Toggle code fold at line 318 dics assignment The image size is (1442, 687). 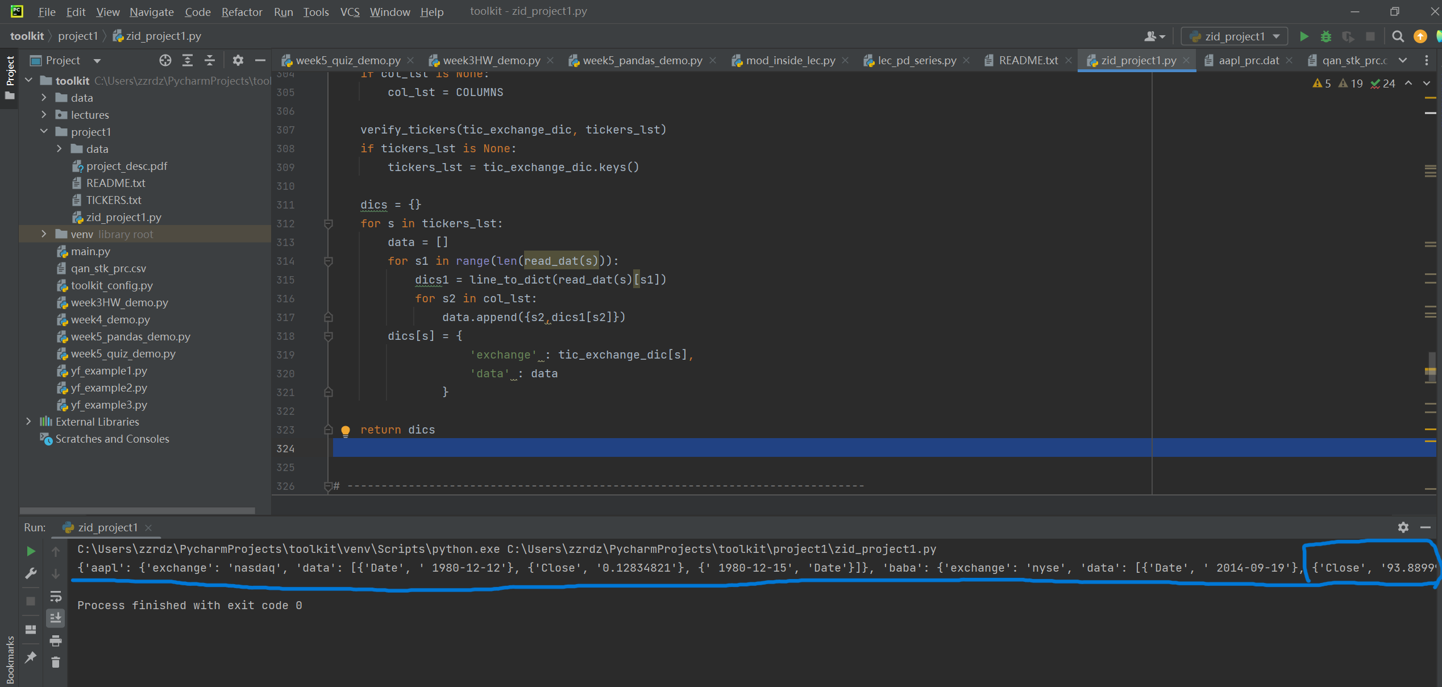click(x=328, y=336)
